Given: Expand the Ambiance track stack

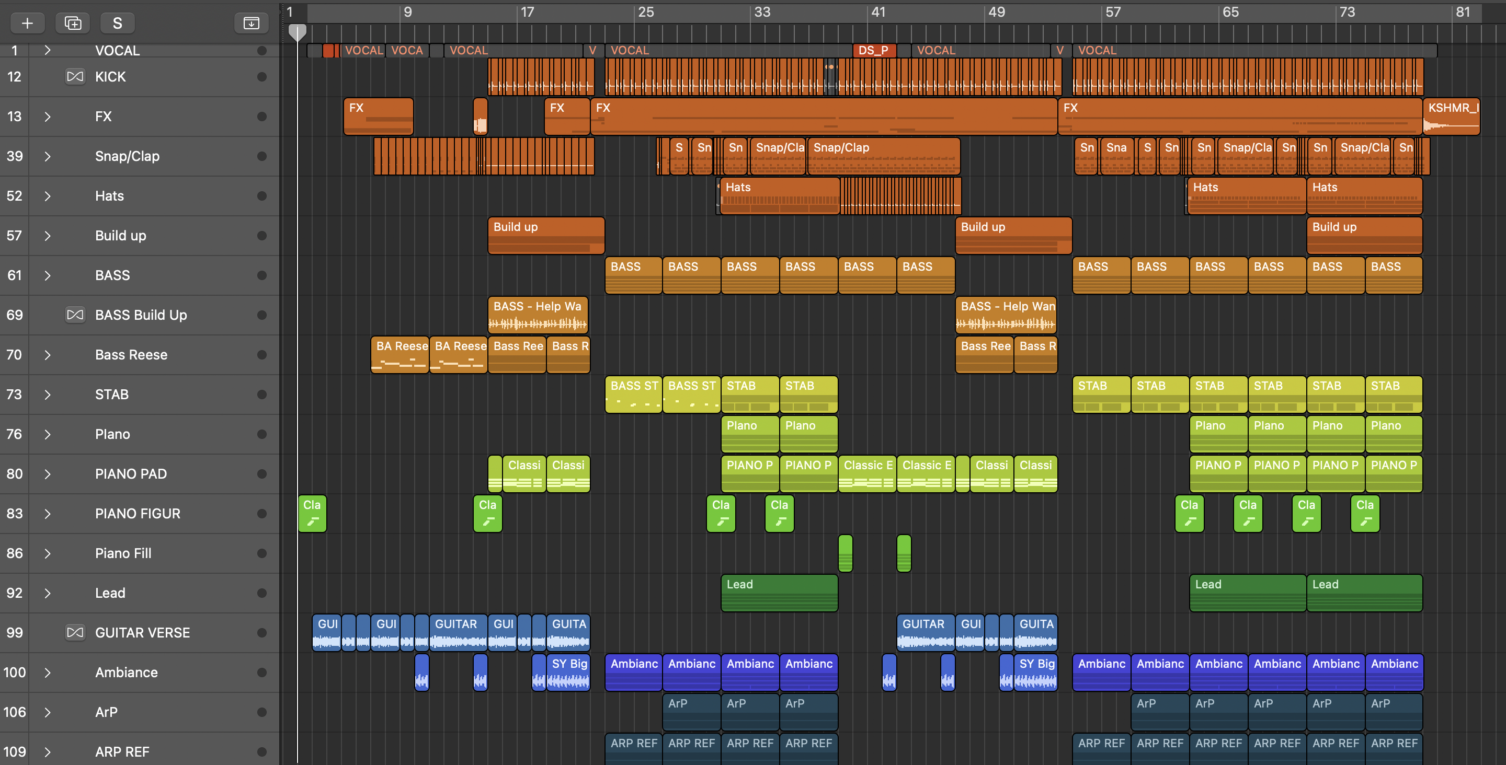Looking at the screenshot, I should (x=48, y=673).
